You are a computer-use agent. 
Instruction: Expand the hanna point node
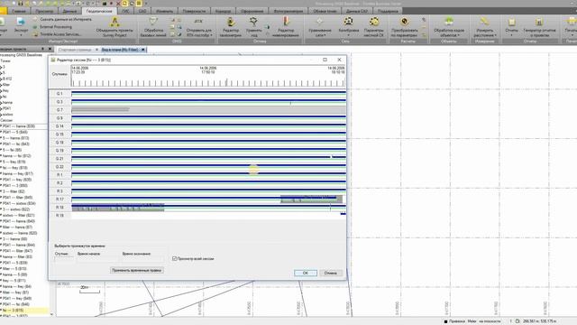coord(1,102)
